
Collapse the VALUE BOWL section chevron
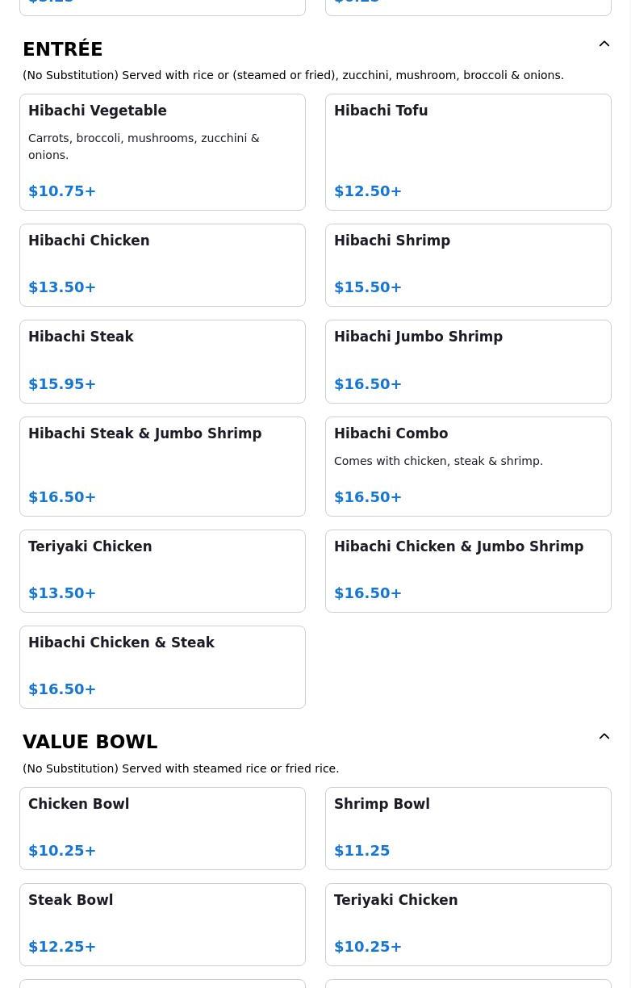click(604, 737)
